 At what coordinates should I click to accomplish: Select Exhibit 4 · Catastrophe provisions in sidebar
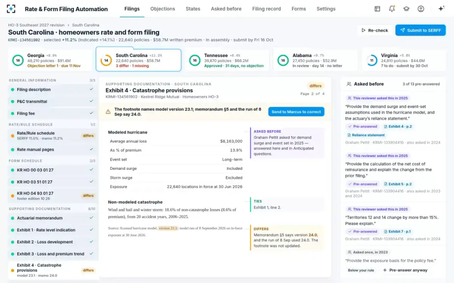coord(53,270)
